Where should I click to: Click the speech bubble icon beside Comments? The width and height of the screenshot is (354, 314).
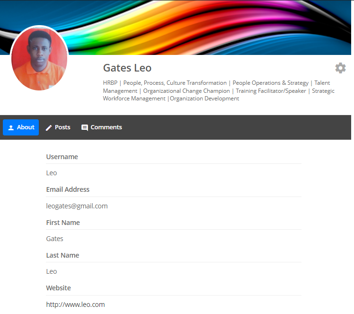pos(84,128)
